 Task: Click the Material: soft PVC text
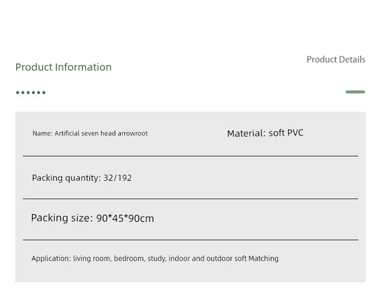[x=265, y=133]
